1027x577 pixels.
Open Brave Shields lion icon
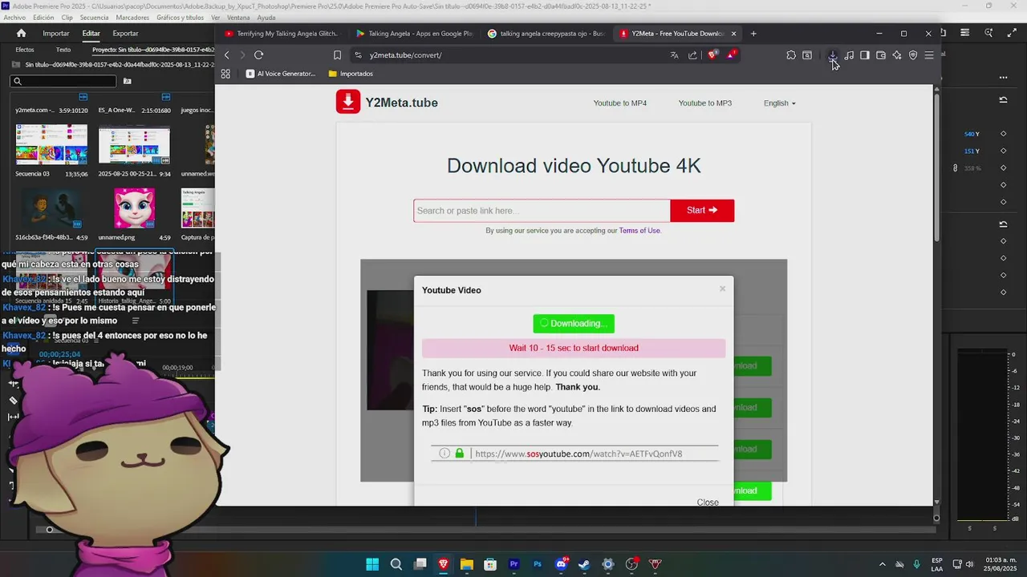pos(712,54)
